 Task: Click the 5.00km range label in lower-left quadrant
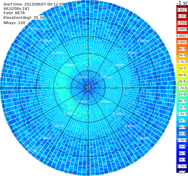[x=33, y=150]
